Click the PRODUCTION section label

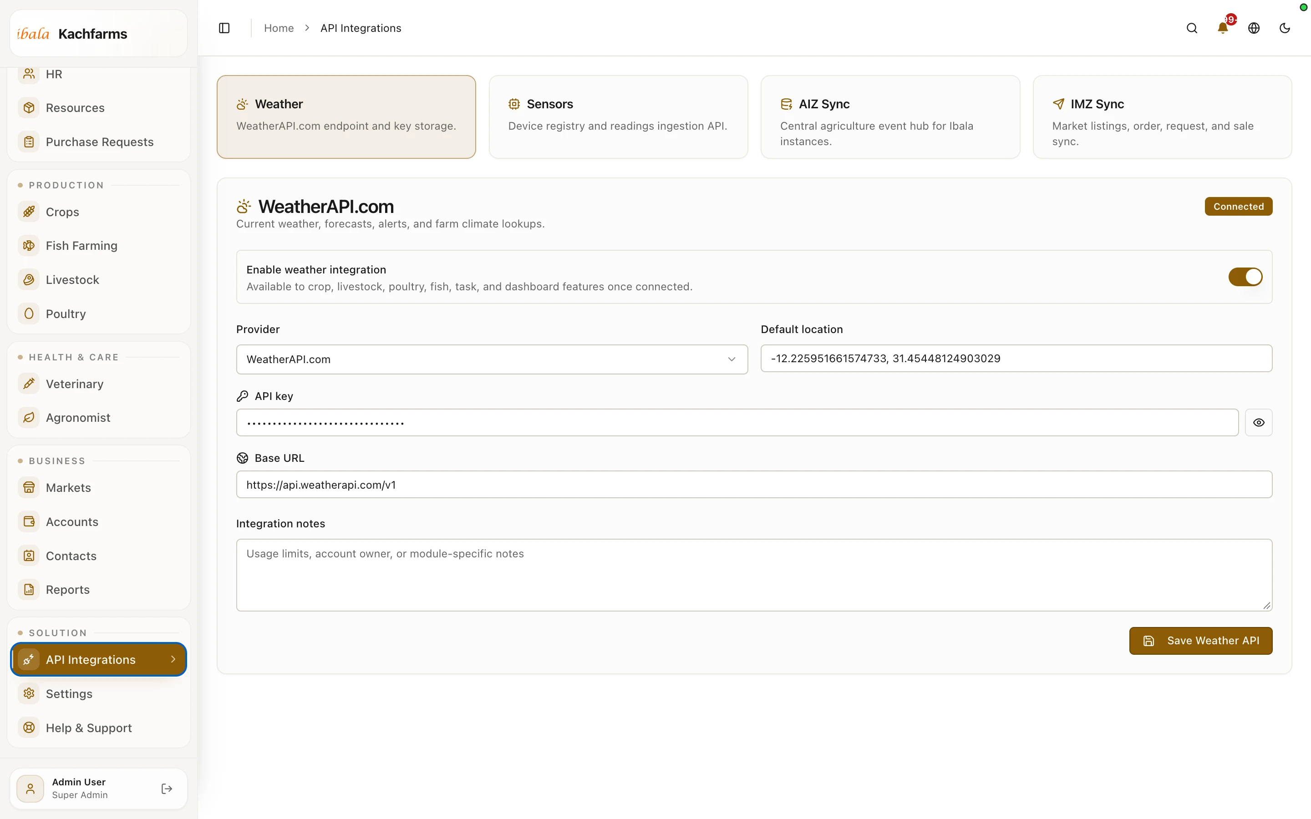click(66, 185)
